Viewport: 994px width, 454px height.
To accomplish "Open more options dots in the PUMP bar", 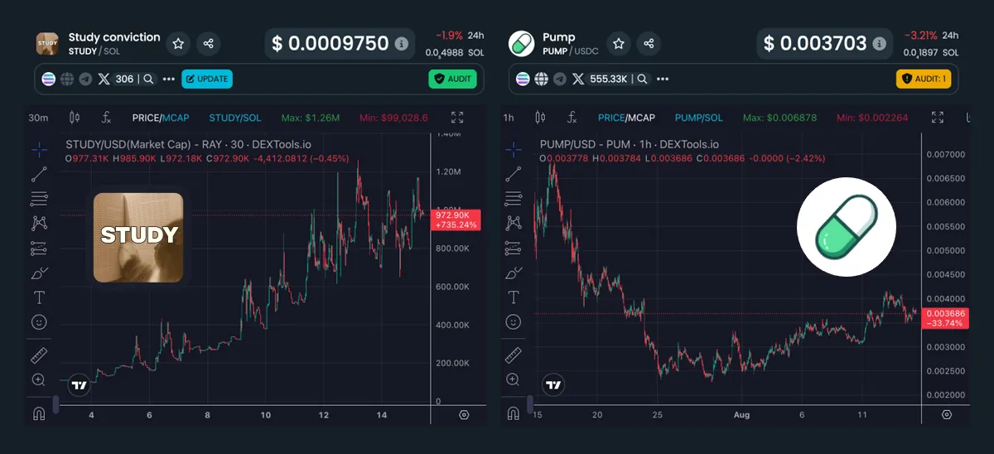I will click(662, 80).
